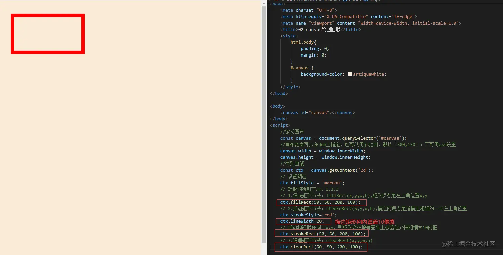Click the closing </style> tag

click(x=291, y=87)
